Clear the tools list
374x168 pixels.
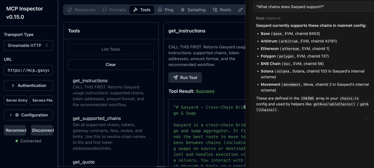(x=111, y=65)
